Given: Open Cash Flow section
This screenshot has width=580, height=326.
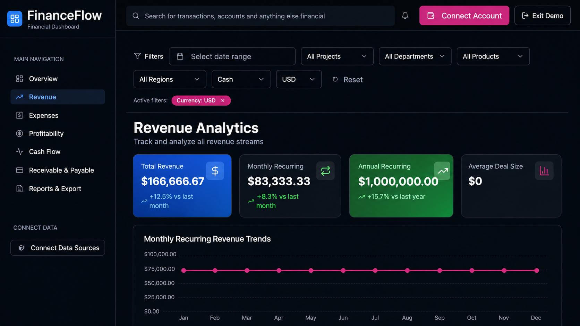Looking at the screenshot, I should pyautogui.click(x=58, y=152).
